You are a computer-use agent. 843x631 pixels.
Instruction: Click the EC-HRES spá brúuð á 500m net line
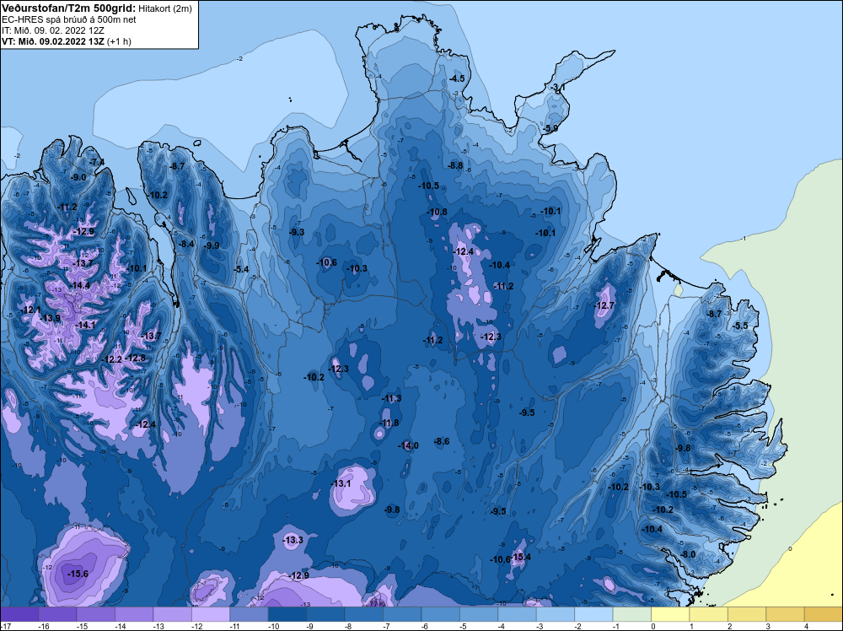click(69, 19)
